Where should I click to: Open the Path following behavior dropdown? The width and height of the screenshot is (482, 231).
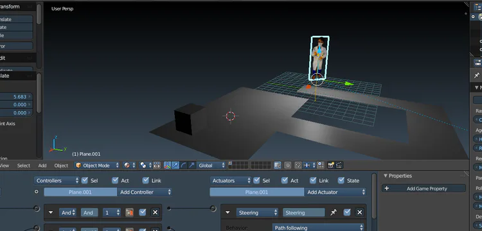319,228
